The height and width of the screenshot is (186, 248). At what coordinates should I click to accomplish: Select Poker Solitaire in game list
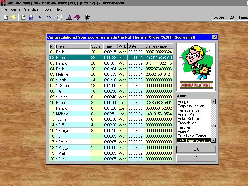click(x=194, y=119)
